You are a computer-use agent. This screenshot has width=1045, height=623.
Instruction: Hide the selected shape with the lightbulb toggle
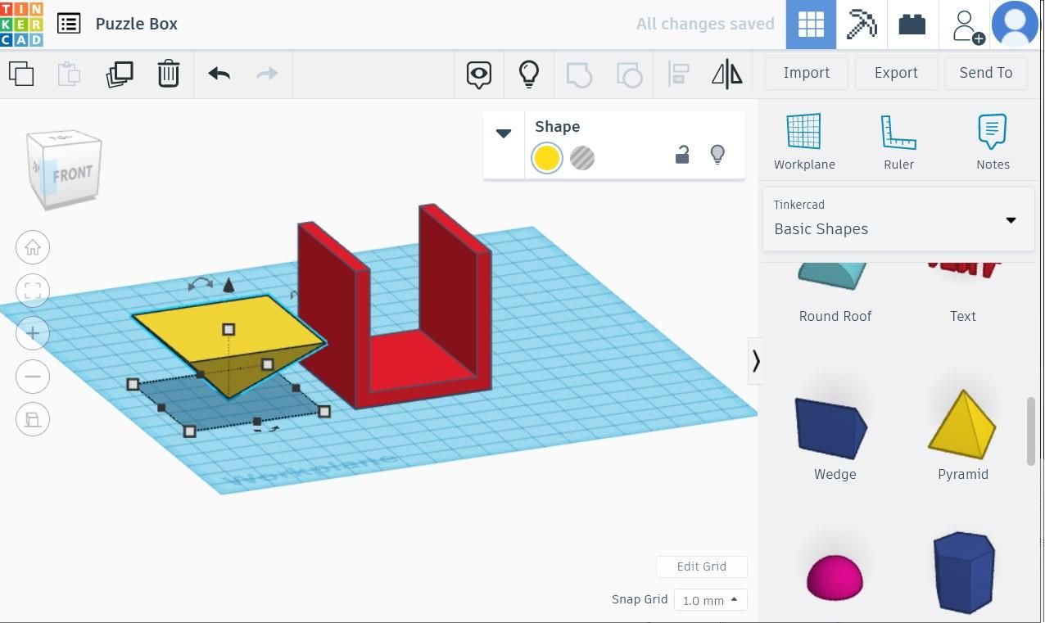tap(717, 154)
